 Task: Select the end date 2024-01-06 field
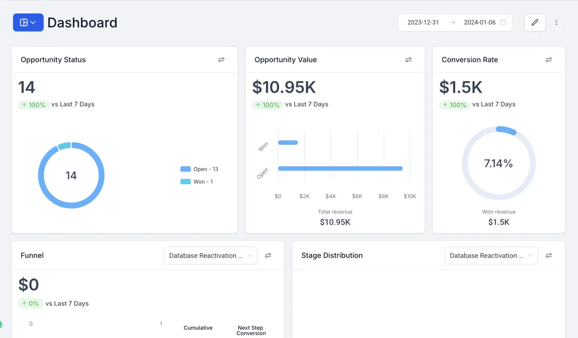click(479, 23)
